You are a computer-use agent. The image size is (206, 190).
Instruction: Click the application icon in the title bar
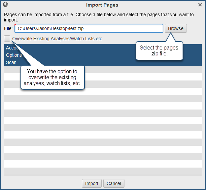click(5, 5)
